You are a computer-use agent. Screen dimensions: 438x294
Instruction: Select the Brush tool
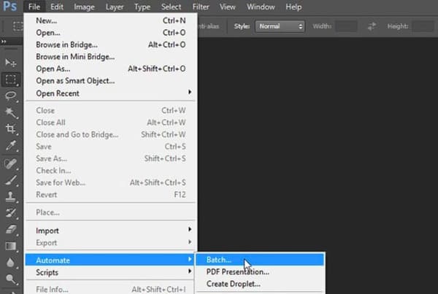click(x=11, y=180)
